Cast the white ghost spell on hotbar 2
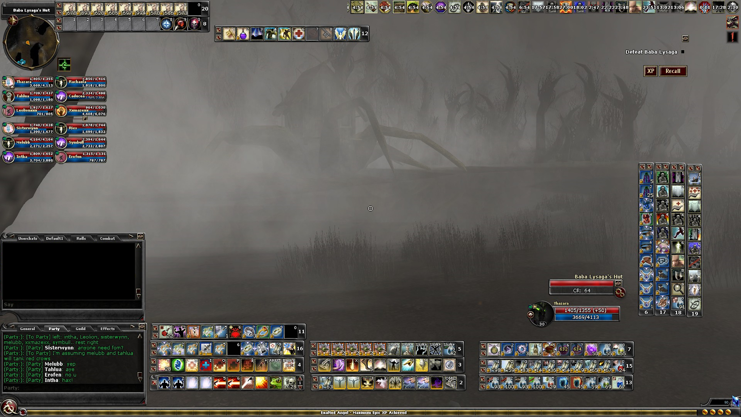The height and width of the screenshot is (417, 741). pos(381,383)
